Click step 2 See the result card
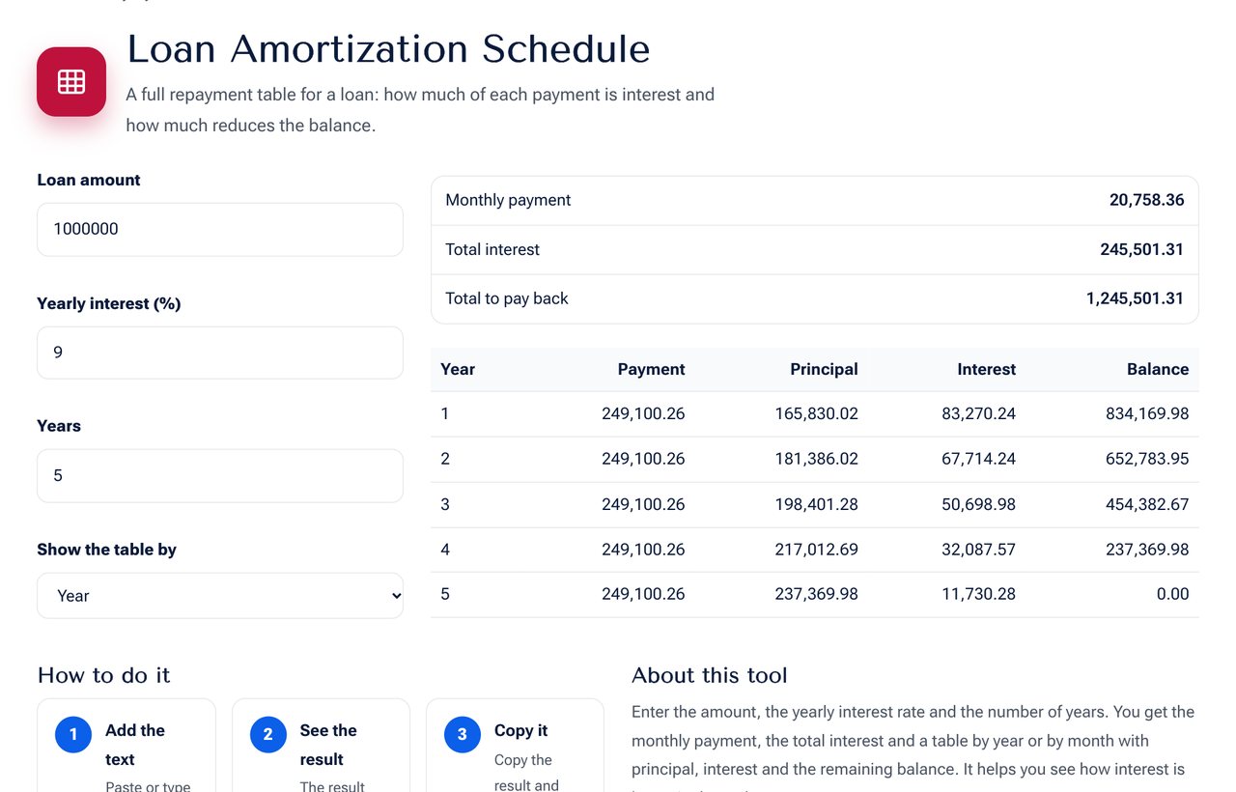Screen dimensions: 1236x792 point(321,746)
